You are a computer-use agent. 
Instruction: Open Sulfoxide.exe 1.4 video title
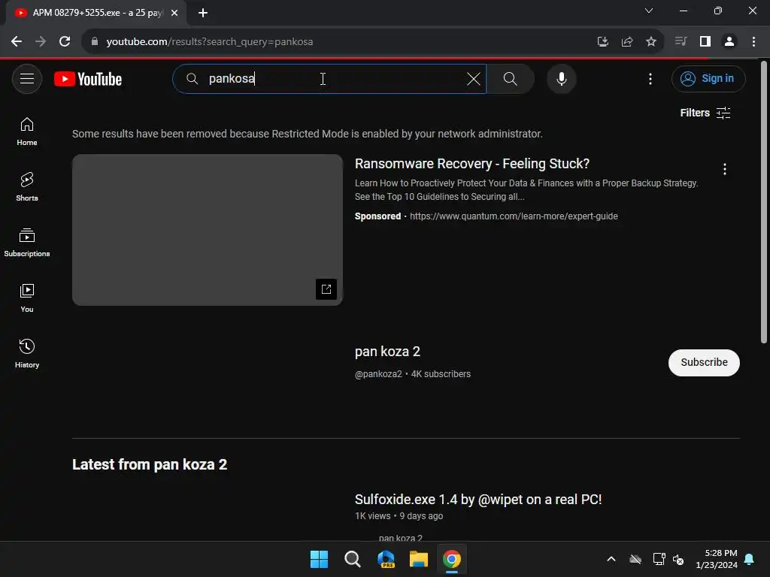[x=478, y=500]
